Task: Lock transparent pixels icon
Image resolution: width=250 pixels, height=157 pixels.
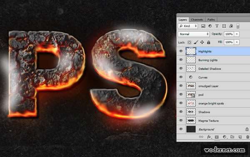Action: point(190,42)
